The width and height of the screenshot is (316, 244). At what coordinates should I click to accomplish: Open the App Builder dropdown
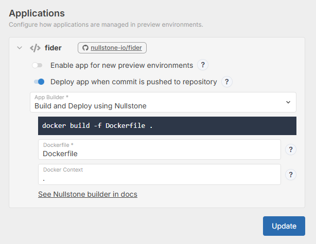pos(163,102)
